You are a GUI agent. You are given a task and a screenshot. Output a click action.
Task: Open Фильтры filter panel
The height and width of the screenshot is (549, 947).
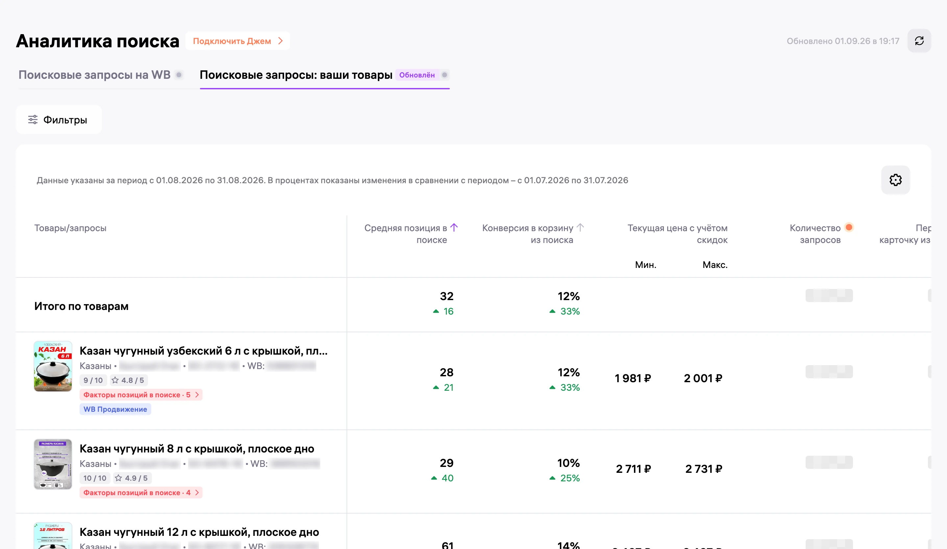tap(59, 120)
